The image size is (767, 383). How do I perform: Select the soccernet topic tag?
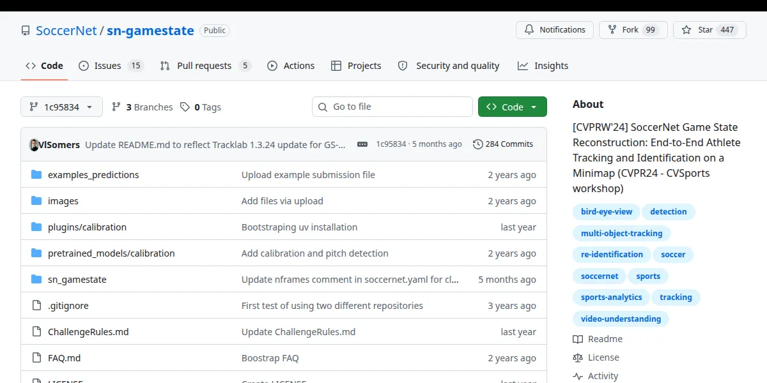tap(600, 276)
